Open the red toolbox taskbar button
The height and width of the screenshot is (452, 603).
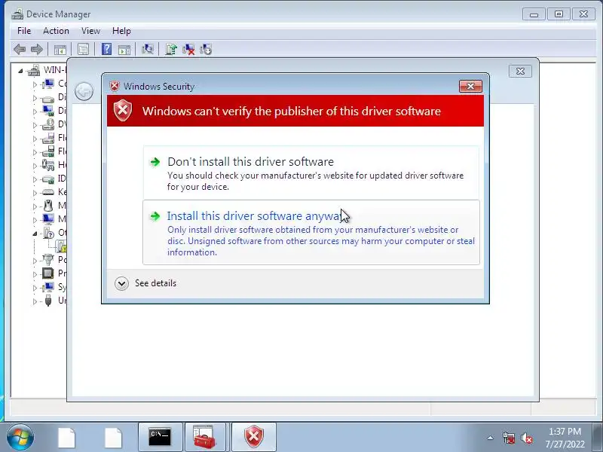[x=204, y=437]
